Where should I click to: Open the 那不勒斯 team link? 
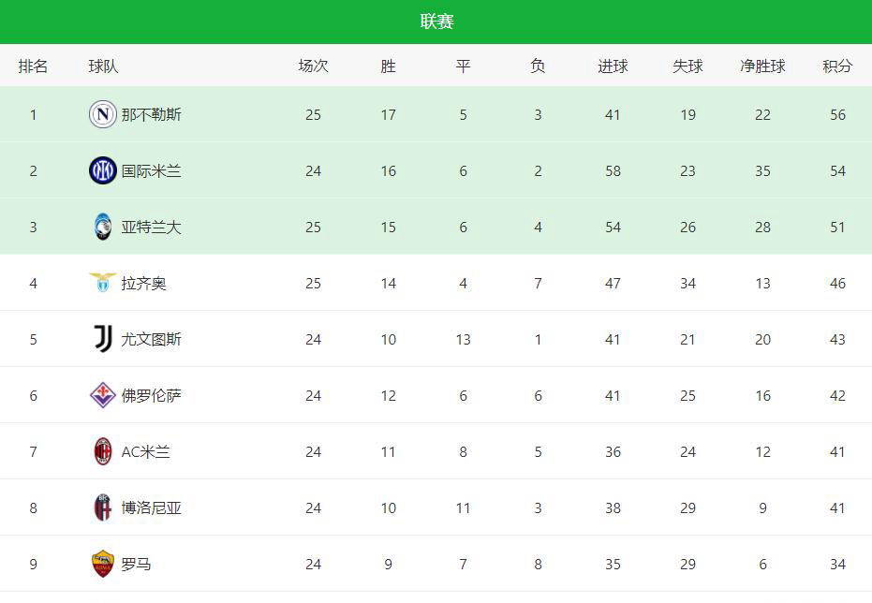[x=152, y=114]
